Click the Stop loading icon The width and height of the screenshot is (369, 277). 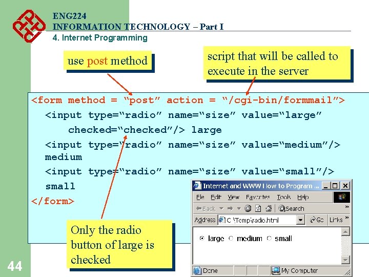[248, 208]
